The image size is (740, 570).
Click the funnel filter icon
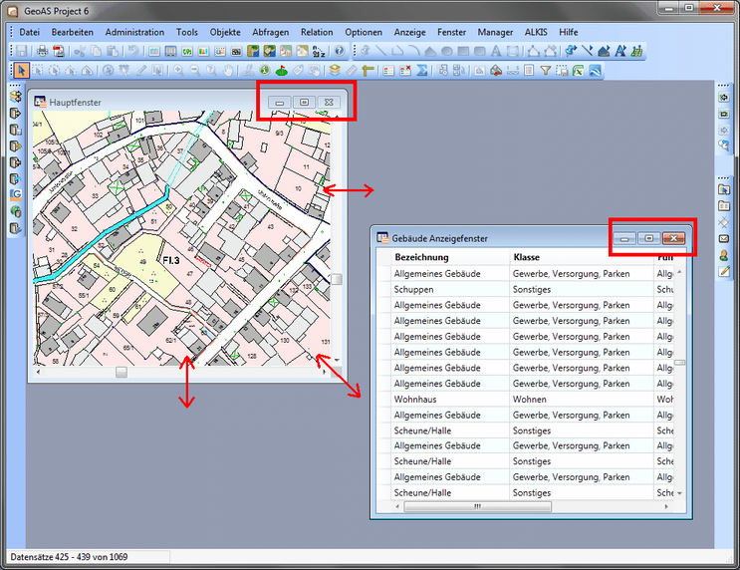[546, 71]
